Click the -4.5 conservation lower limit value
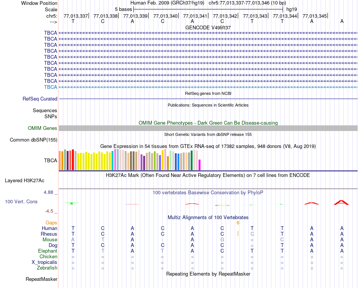The image size is (358, 288). tap(49, 211)
